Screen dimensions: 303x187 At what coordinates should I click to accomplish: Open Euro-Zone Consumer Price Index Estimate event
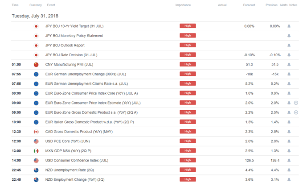93,103
